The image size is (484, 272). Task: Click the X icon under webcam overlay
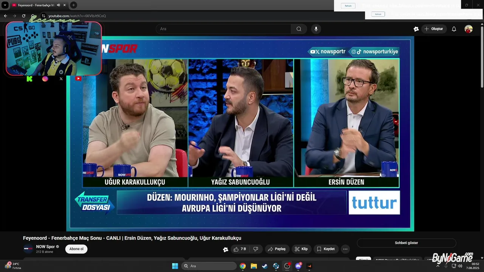61,79
